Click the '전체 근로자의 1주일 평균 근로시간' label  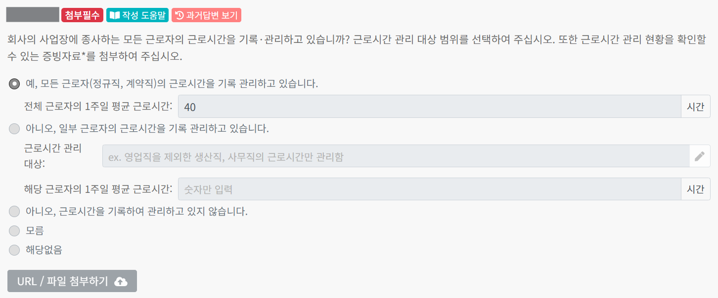click(98, 107)
